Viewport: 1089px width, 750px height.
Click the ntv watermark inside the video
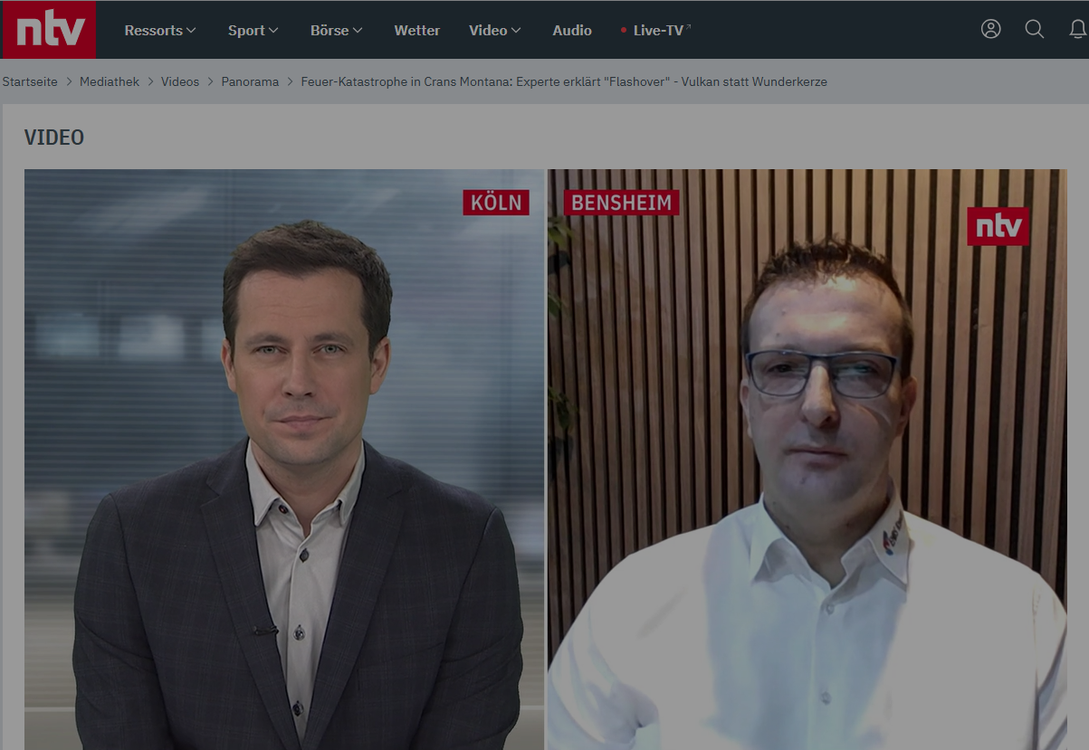pos(998,226)
